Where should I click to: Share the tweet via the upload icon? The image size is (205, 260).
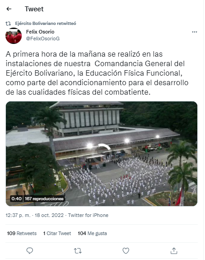pos(174,250)
